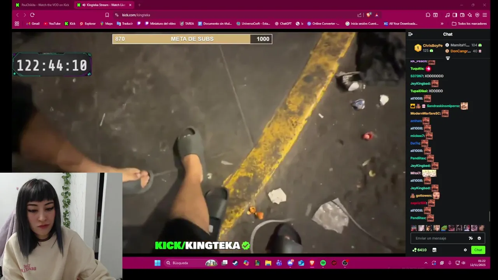Show hidden system tray icons

[x=426, y=263]
